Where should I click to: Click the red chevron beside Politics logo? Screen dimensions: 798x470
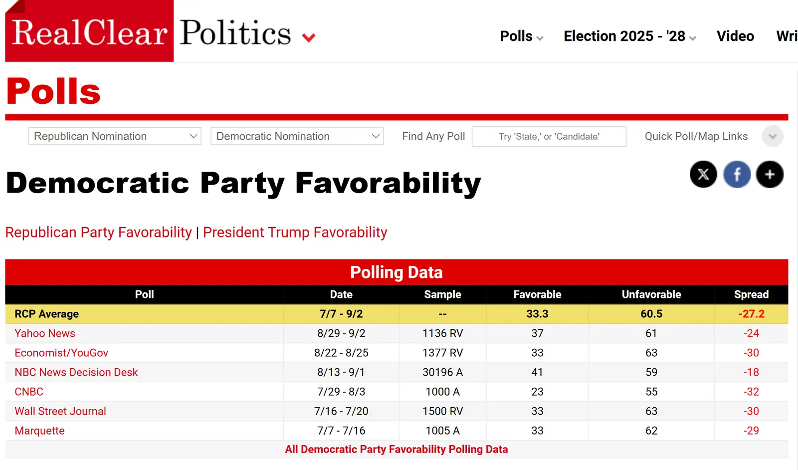point(309,37)
